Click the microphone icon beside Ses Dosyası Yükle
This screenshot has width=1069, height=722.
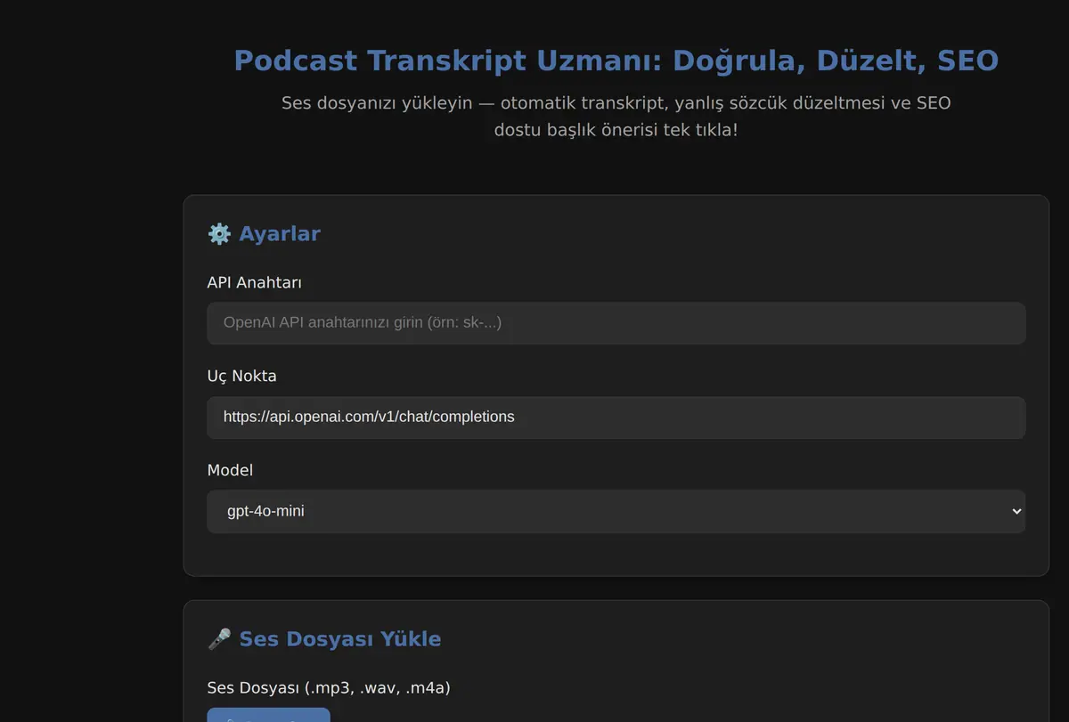pyautogui.click(x=219, y=639)
